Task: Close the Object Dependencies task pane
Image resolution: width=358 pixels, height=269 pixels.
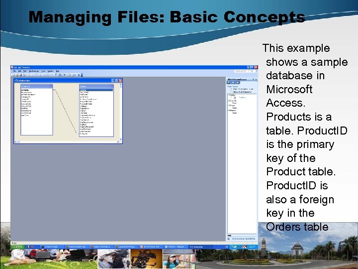Action: point(256,79)
